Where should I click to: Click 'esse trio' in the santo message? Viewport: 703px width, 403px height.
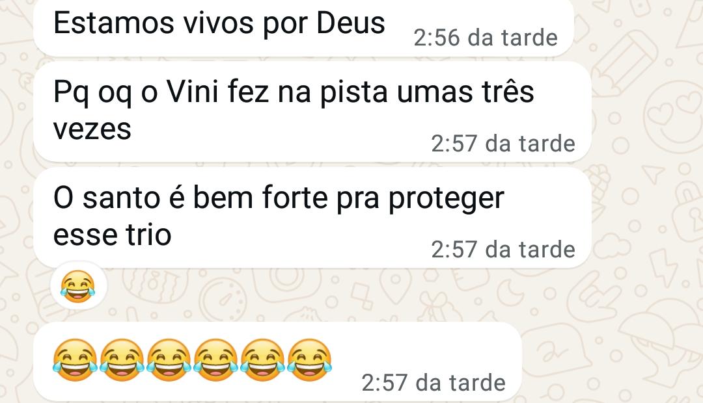[112, 235]
